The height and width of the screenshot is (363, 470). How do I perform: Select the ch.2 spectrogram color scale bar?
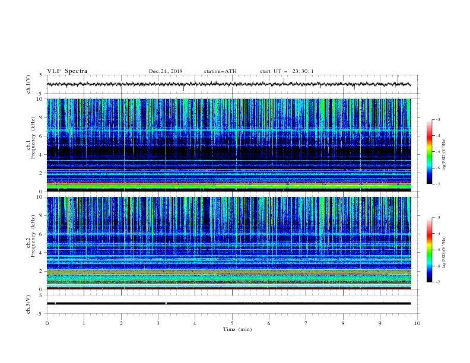coord(430,250)
